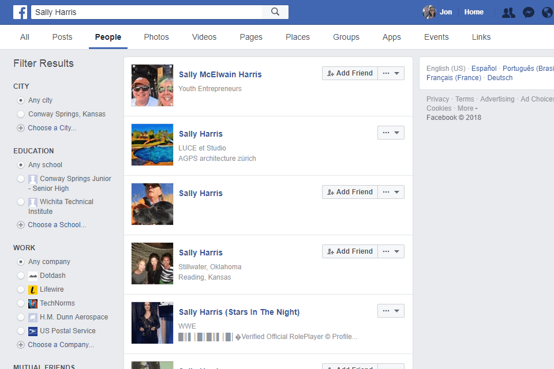554x369 pixels.
Task: Open Stars In The Night profile thumbnail
Action: point(152,323)
